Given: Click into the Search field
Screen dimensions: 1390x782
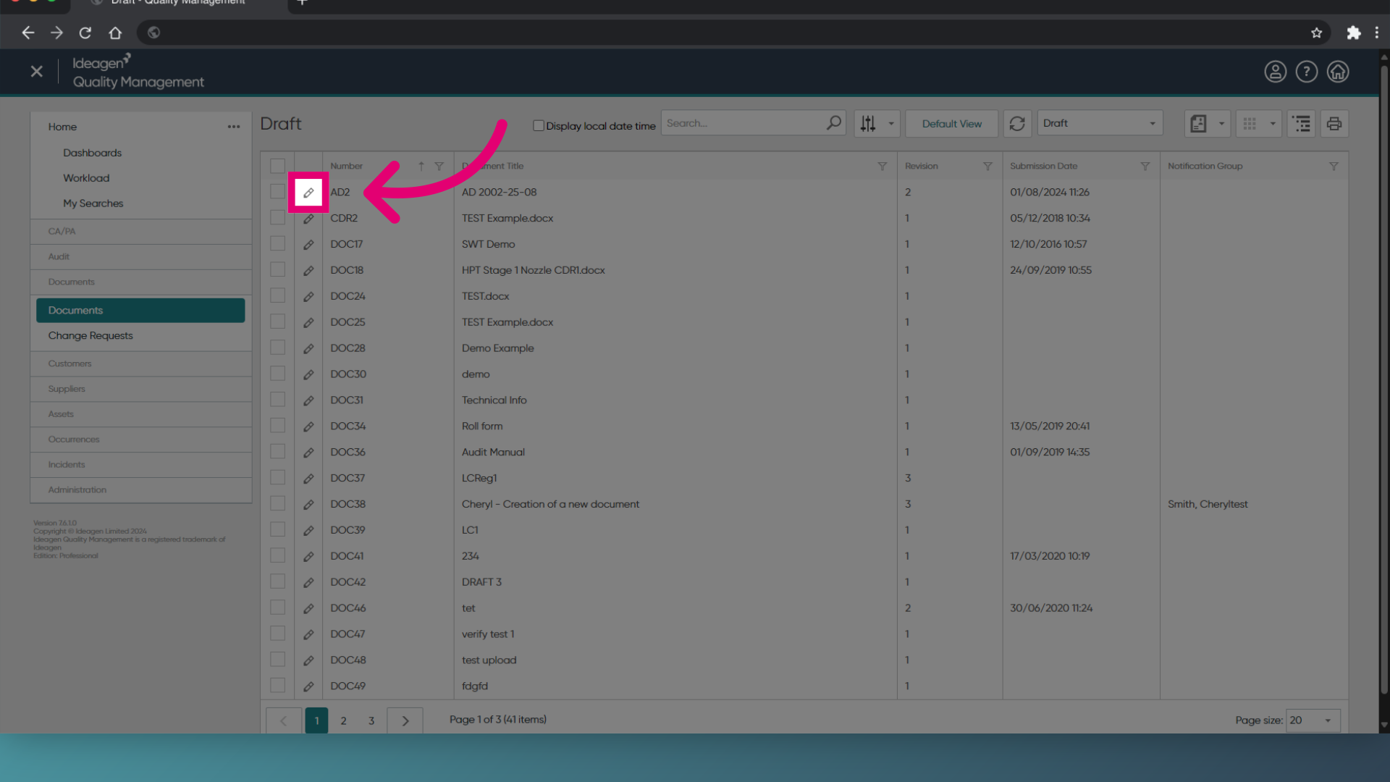Looking at the screenshot, I should point(744,124).
